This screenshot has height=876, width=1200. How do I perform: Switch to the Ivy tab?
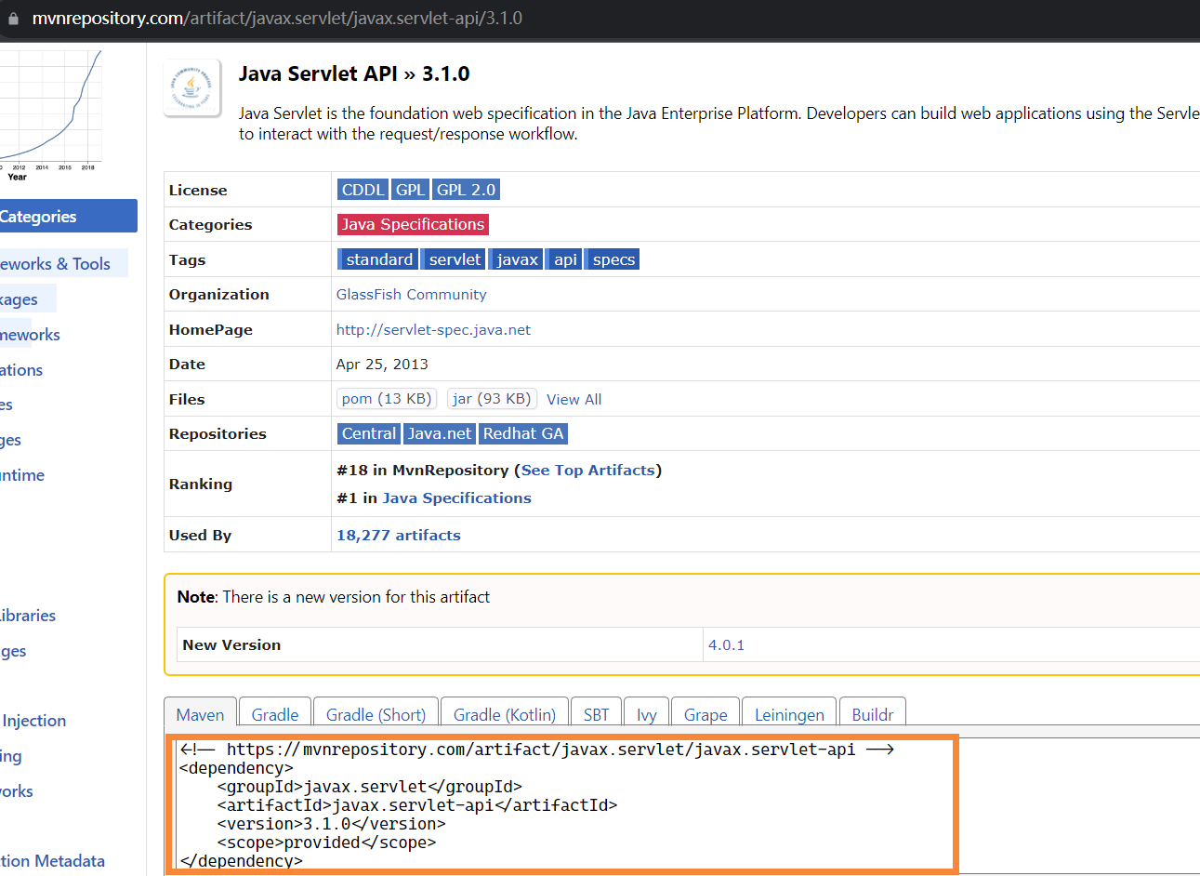646,714
